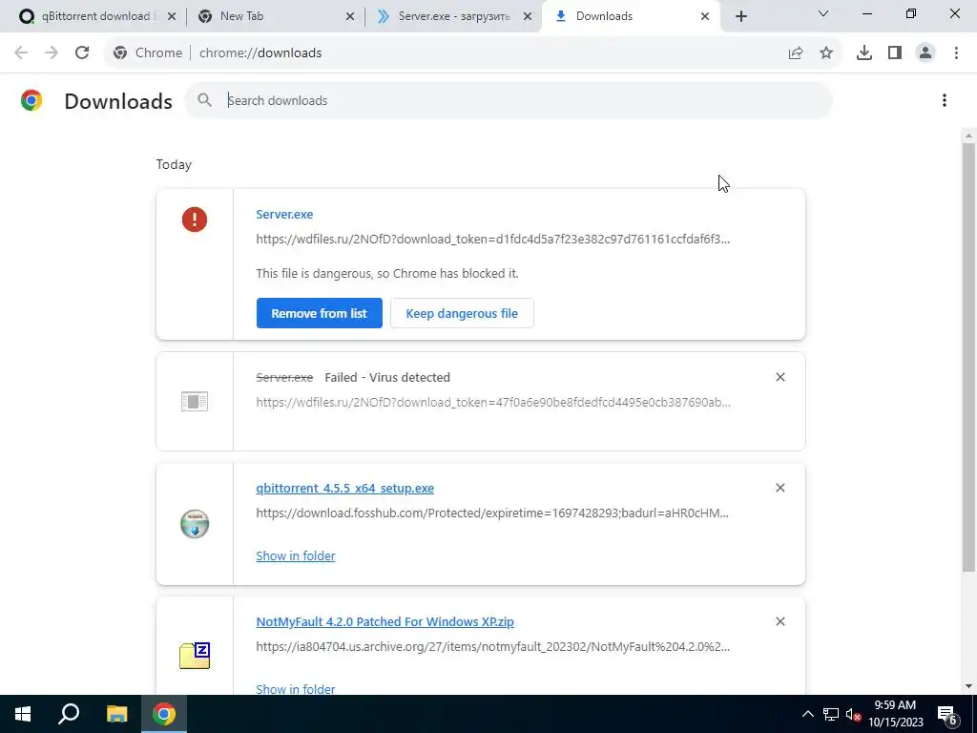Click the fosshub download URL

click(x=492, y=513)
